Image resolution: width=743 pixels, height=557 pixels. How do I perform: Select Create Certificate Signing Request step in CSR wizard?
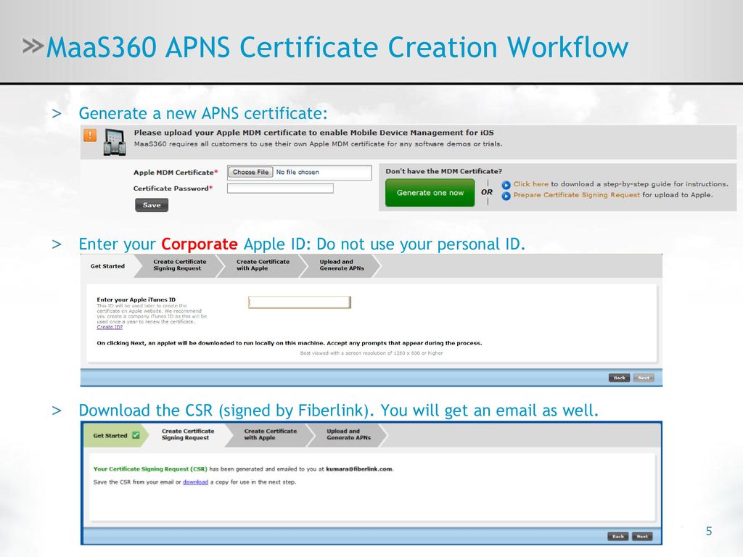click(188, 434)
